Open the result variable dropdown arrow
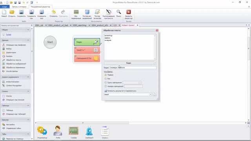Screen dimensions: 251x141 click(151, 94)
